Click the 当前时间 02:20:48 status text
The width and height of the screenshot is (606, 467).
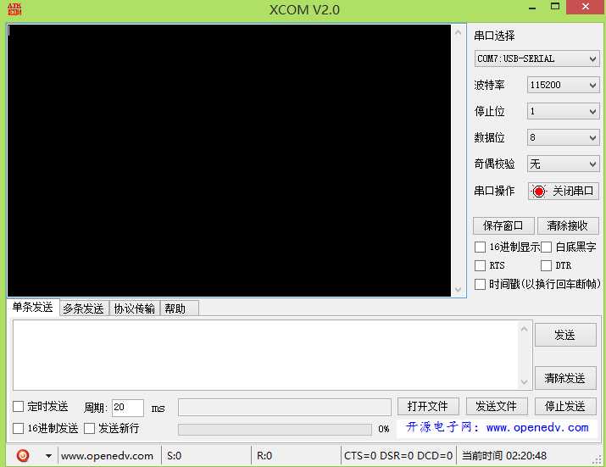point(504,456)
